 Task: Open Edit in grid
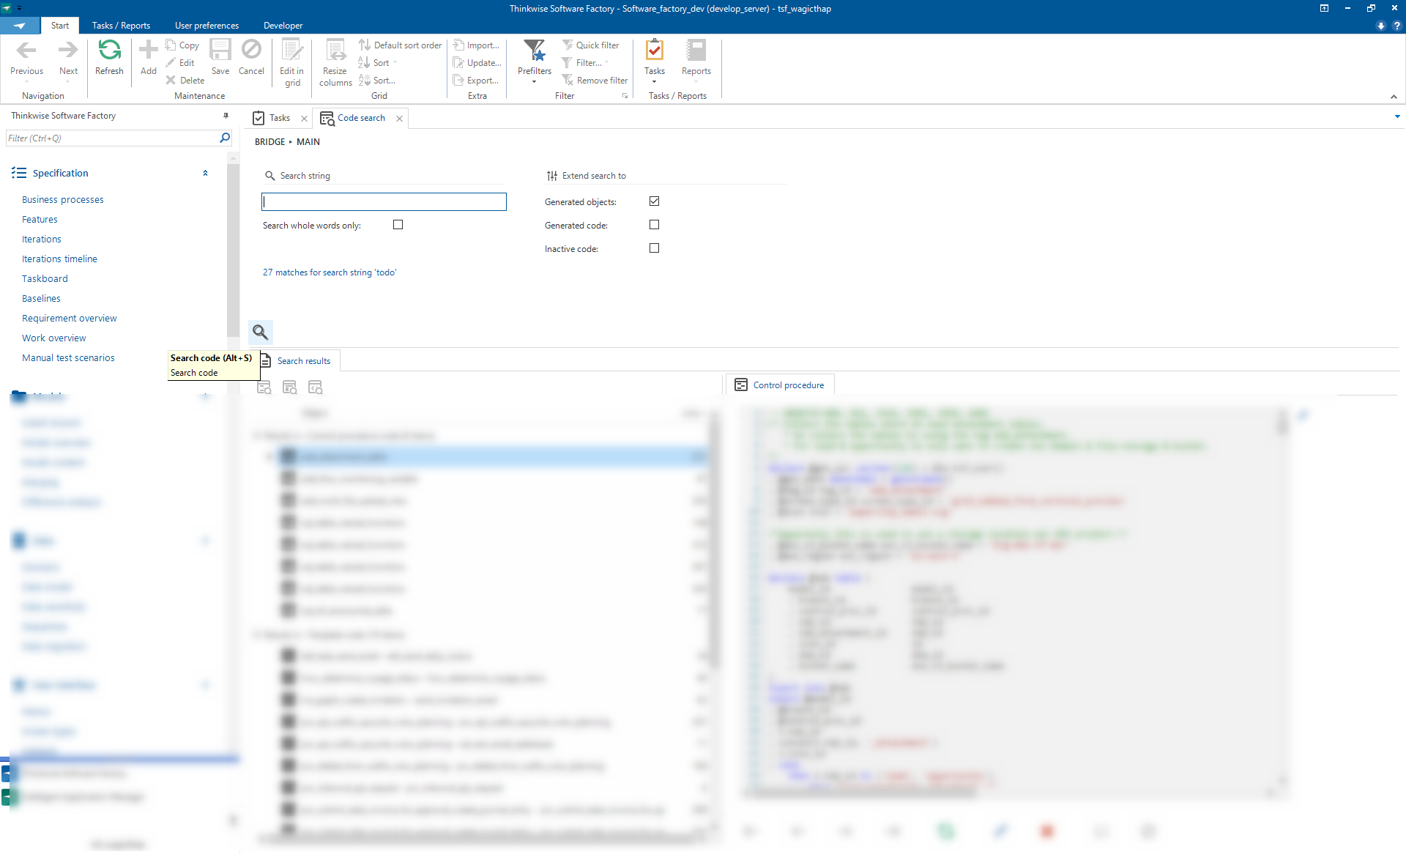[292, 64]
